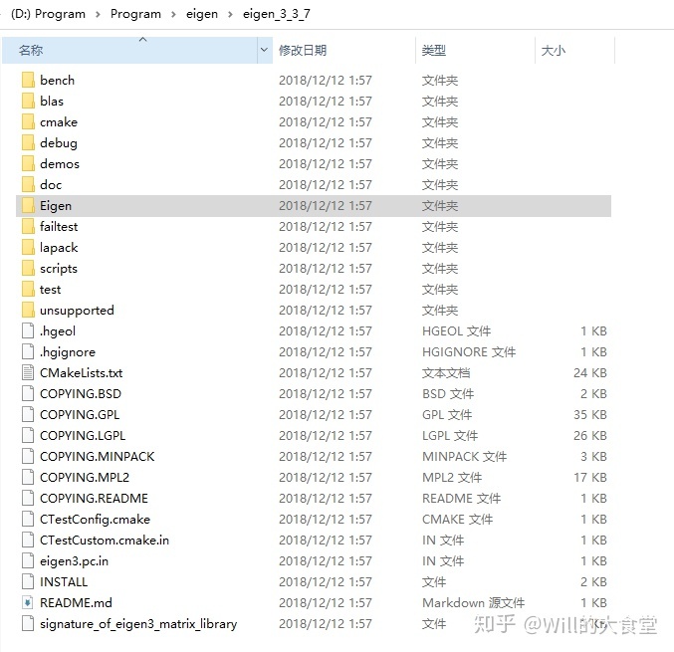Select the debug folder icon
Image resolution: width=674 pixels, height=652 pixels.
28,142
